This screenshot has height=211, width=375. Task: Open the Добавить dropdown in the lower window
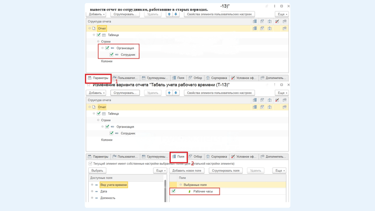coord(96,93)
